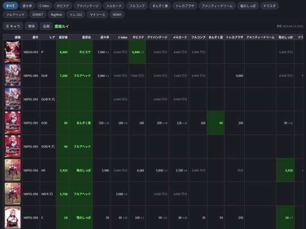Click 4,280 ホビステ price in HR row
This screenshot has height=229, width=306.
pos(141,170)
